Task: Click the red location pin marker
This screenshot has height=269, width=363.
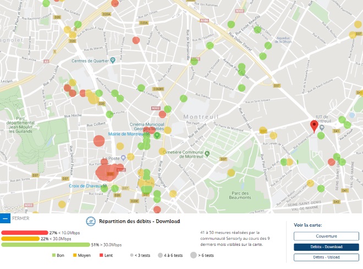Action: (x=314, y=126)
